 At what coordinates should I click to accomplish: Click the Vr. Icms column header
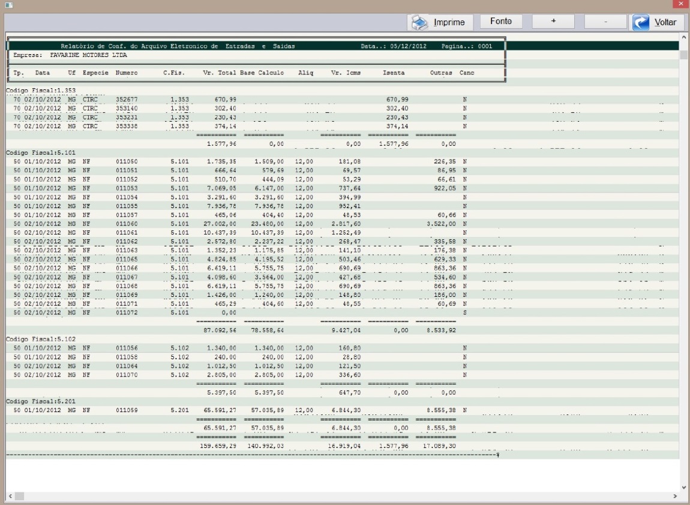click(x=346, y=73)
